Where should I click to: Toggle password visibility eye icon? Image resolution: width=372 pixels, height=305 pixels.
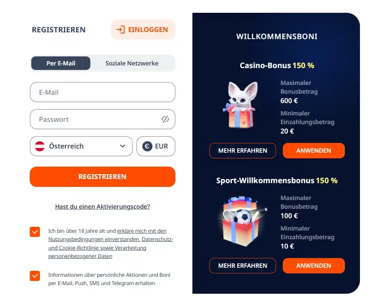165,119
